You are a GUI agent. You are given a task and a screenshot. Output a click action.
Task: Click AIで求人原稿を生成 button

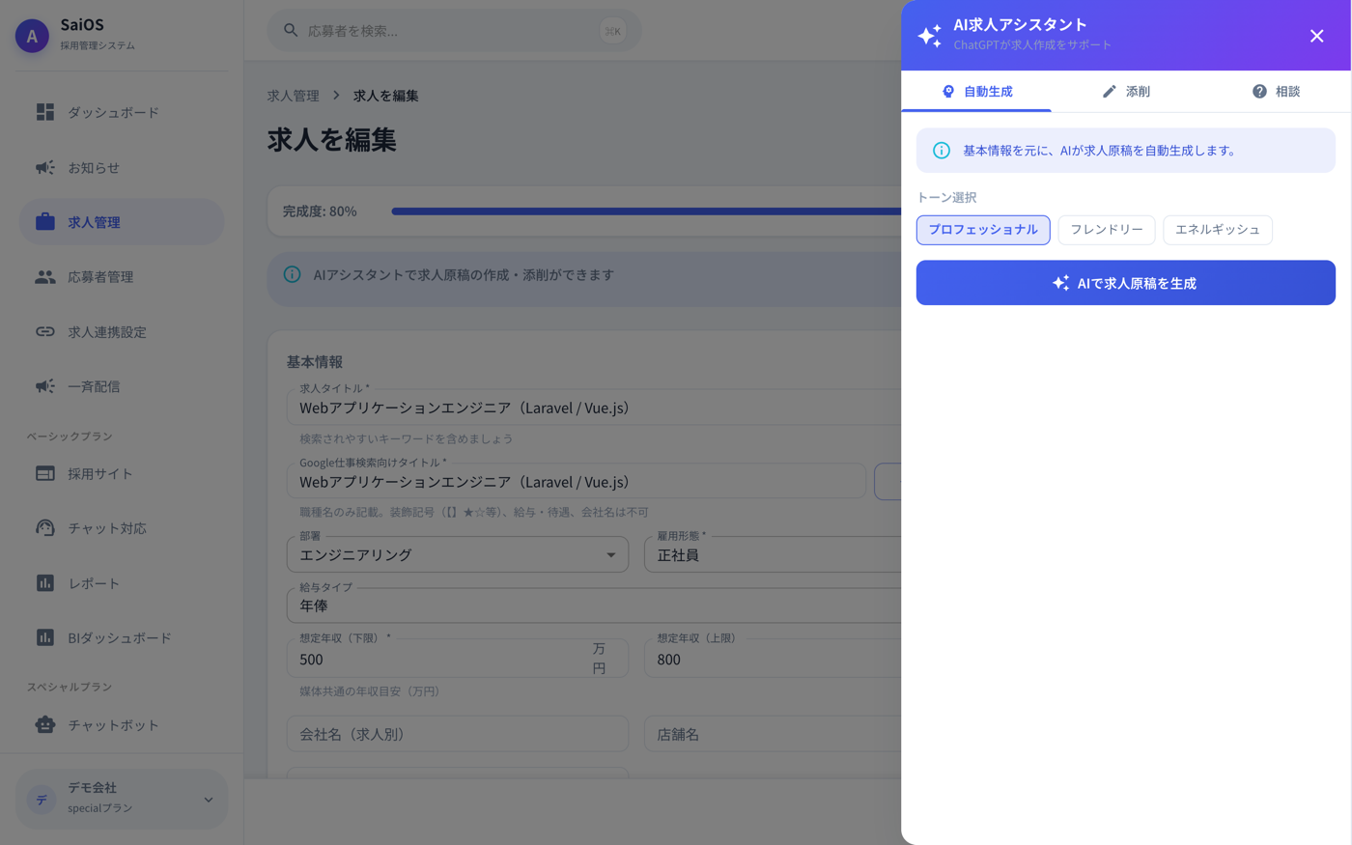1126,283
